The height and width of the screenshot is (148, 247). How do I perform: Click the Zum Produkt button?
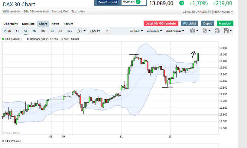(108, 2)
